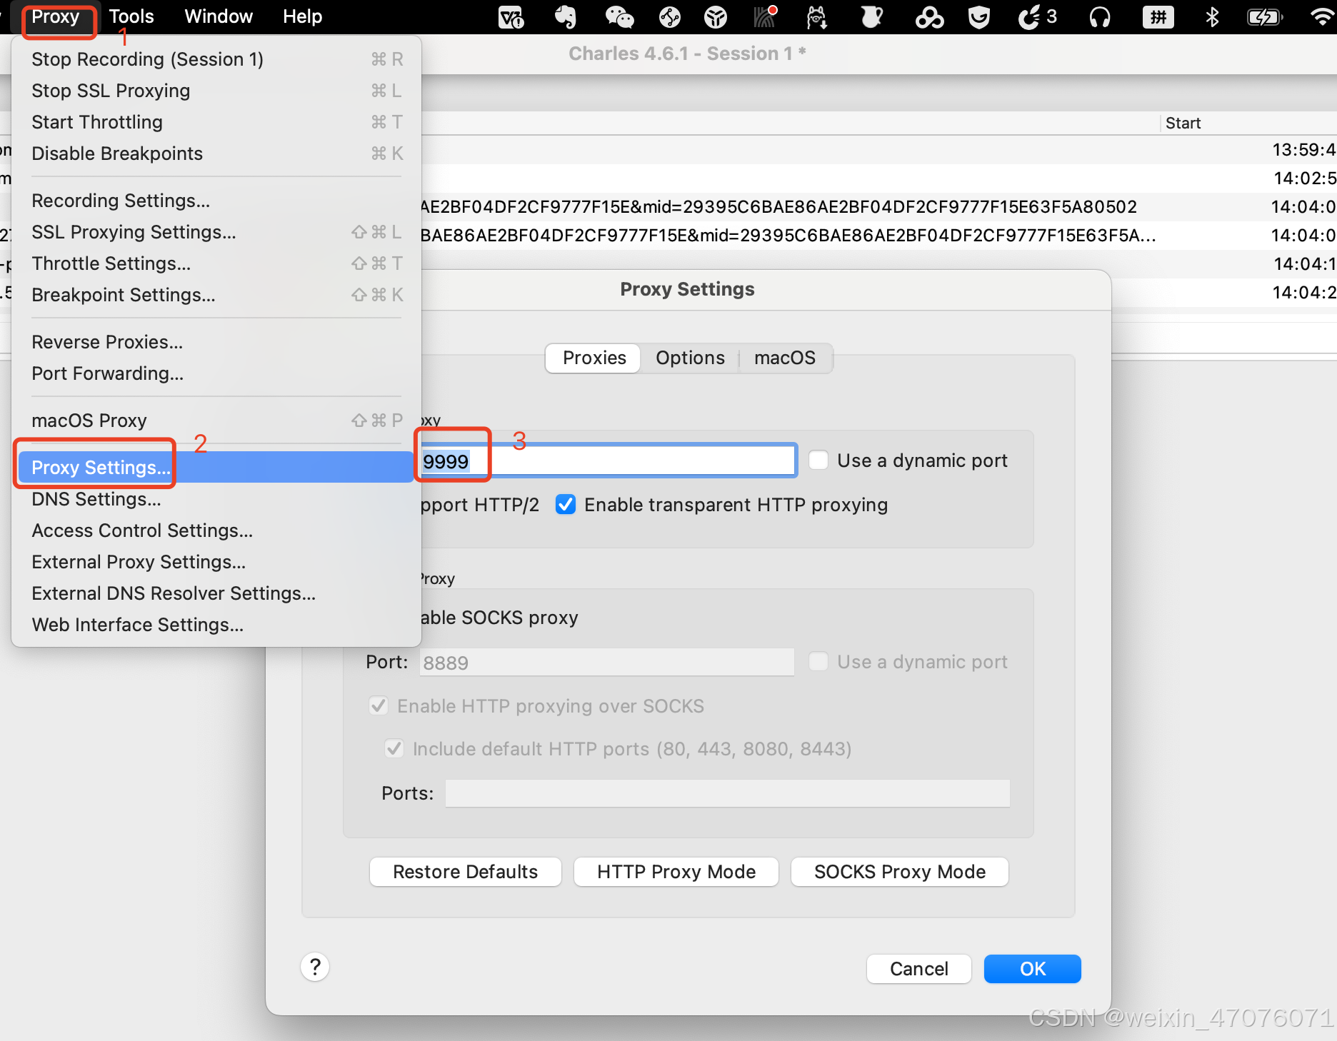Click the battery charging status icon
Viewport: 1337px width, 1041px height.
1265,16
